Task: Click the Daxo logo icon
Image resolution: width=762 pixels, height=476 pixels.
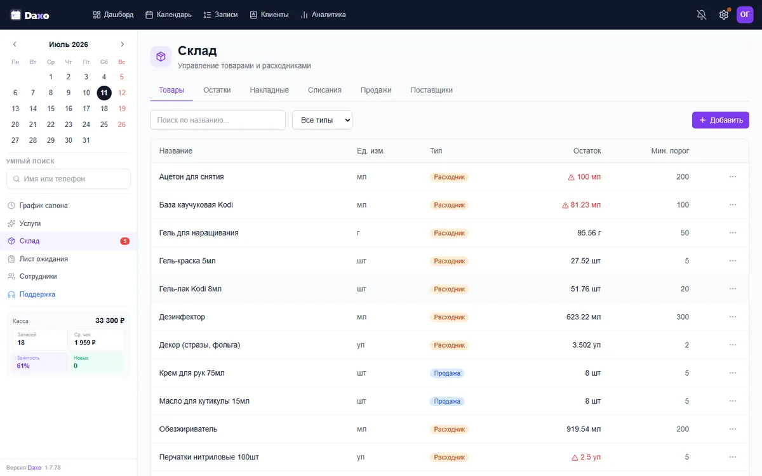Action: (x=16, y=15)
